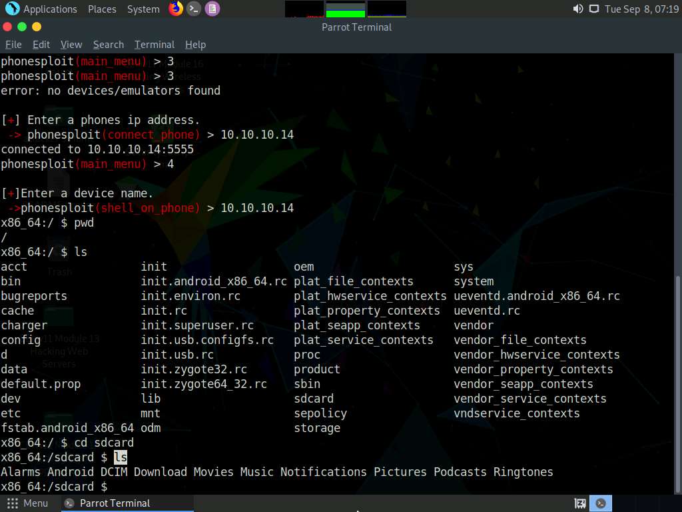Open the text editor launcher in top panel

(x=212, y=9)
